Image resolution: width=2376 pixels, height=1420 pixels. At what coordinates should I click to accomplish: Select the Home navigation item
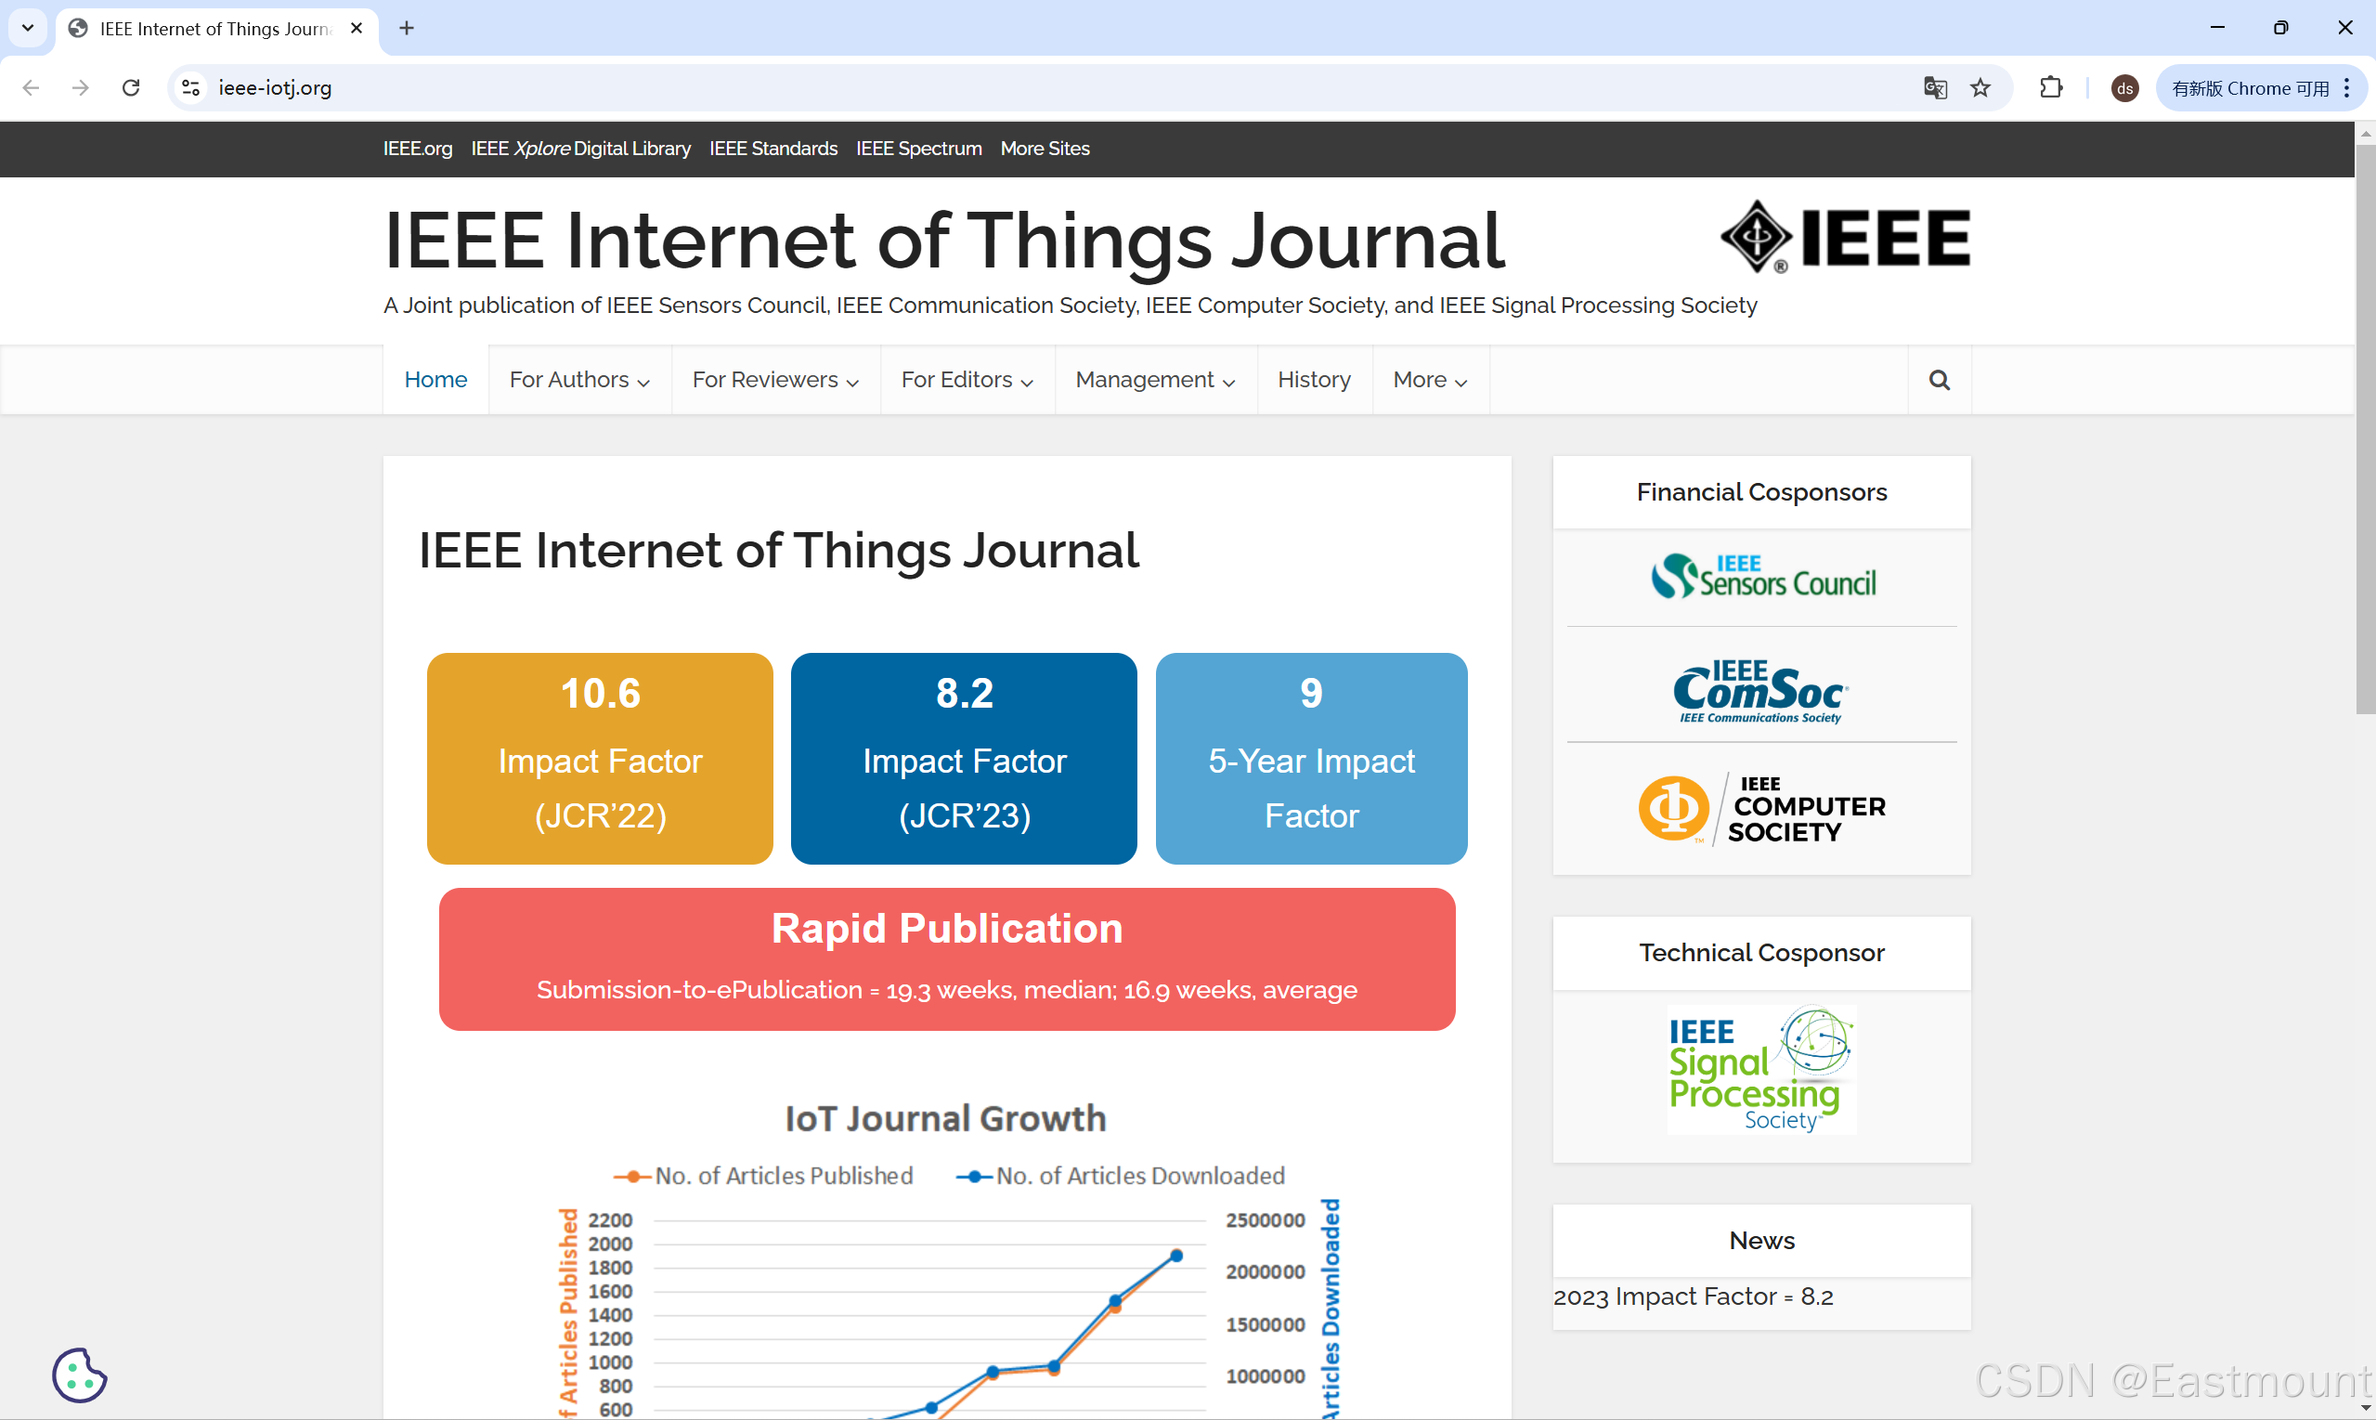(x=435, y=380)
